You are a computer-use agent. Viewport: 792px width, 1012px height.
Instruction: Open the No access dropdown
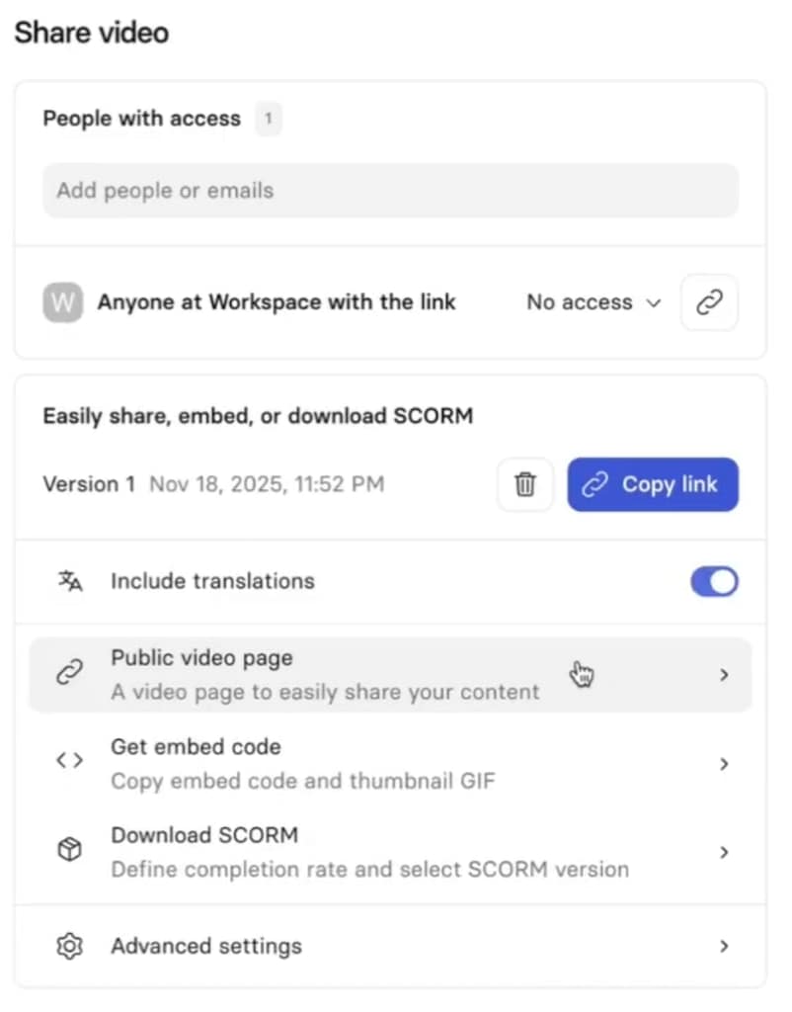(593, 302)
